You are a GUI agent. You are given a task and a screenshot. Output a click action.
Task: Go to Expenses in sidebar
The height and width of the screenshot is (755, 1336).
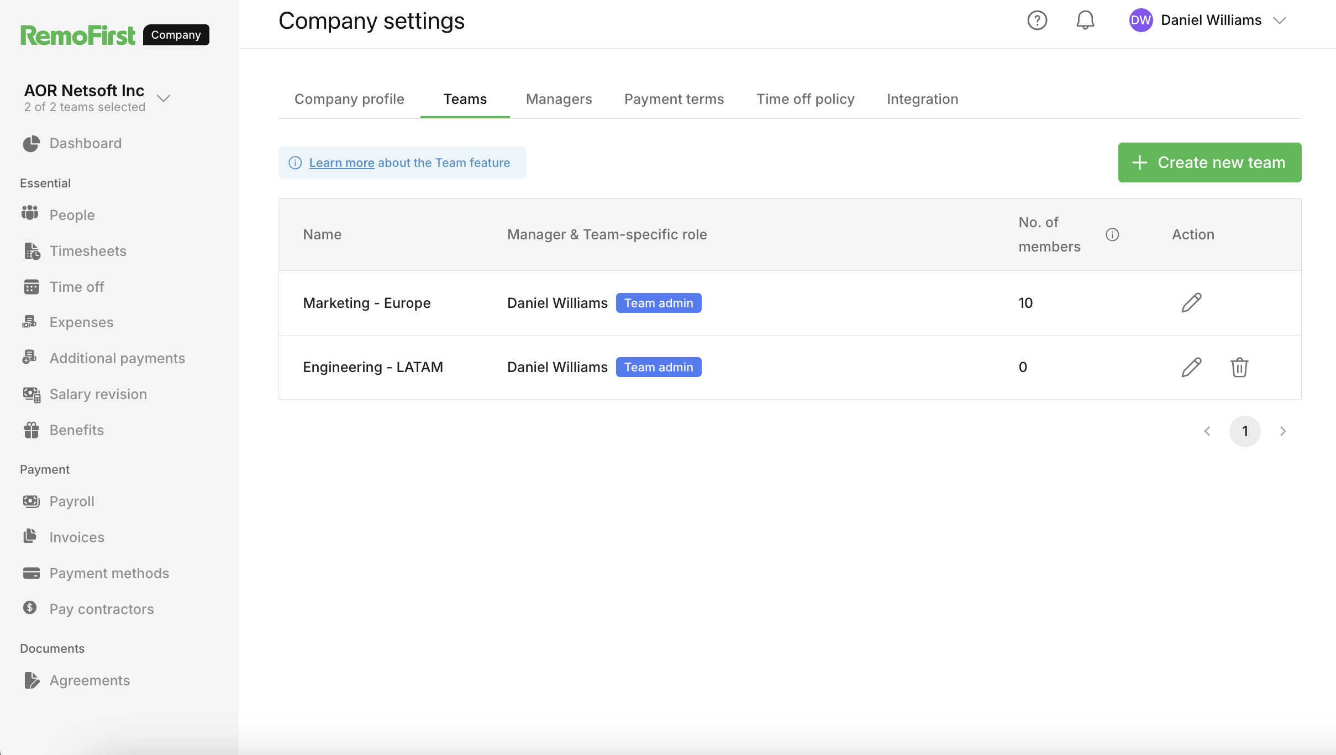click(82, 322)
